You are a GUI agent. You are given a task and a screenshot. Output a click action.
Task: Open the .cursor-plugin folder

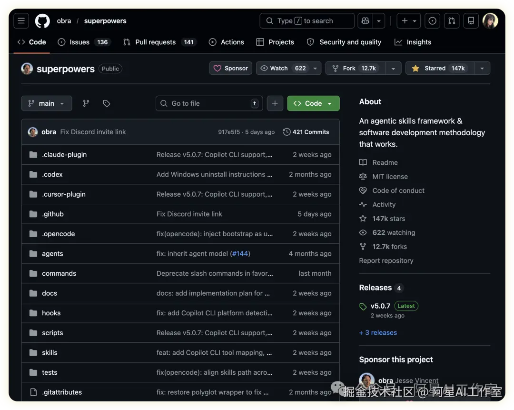[64, 194]
